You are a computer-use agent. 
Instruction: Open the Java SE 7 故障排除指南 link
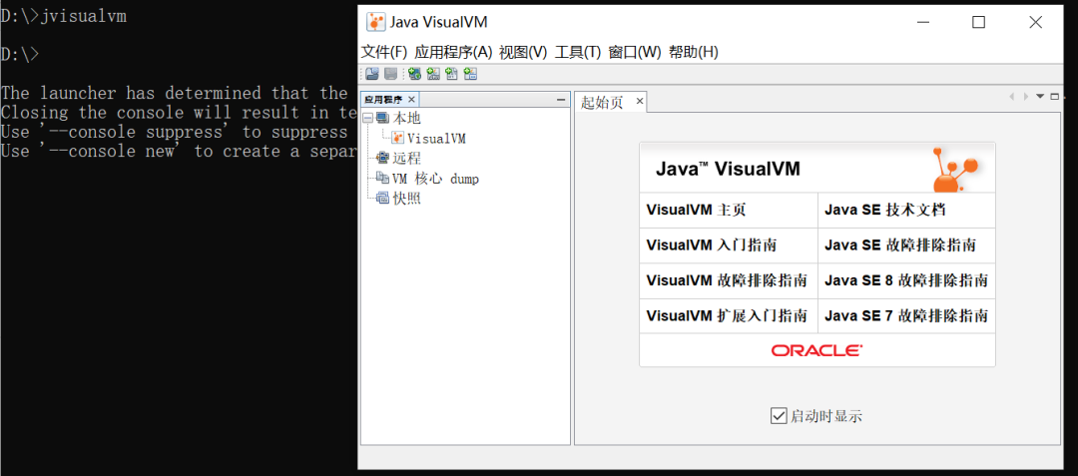[906, 316]
